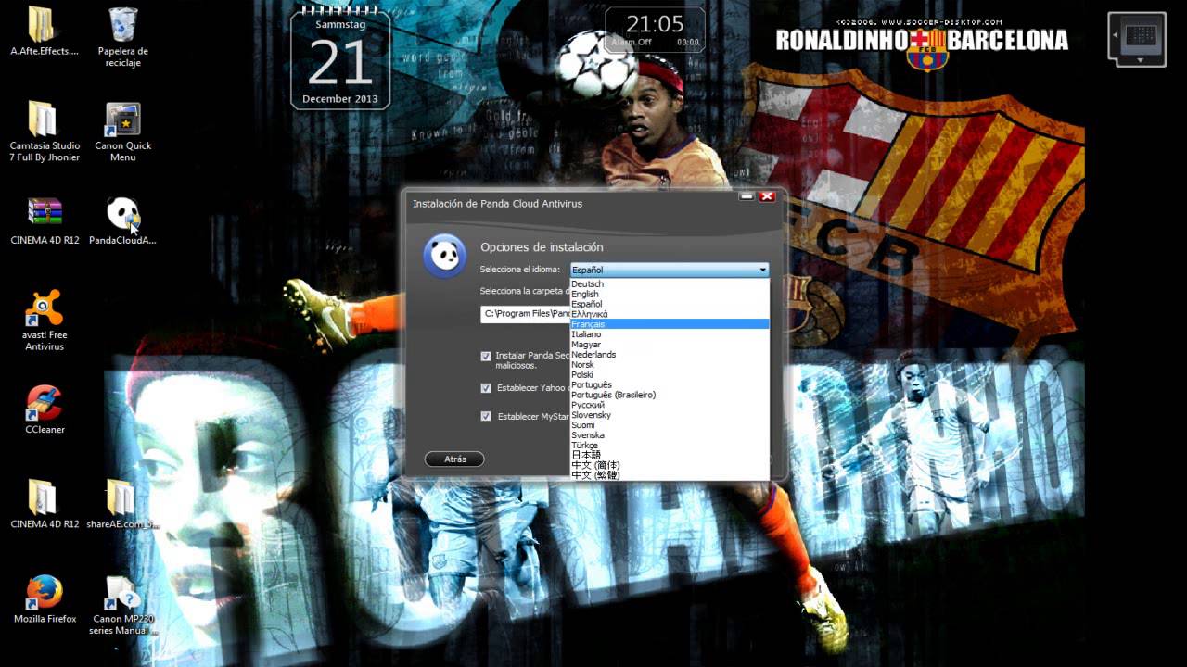This screenshot has height=667, width=1187.
Task: Pick Nederlands as the language
Action: tap(670, 355)
